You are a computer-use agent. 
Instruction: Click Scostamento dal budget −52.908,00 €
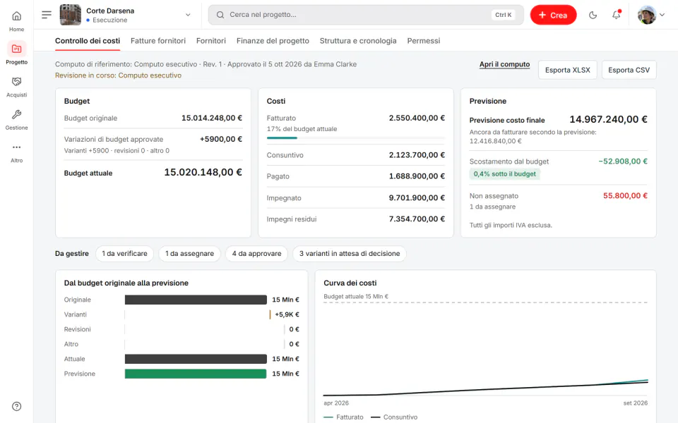pos(623,161)
